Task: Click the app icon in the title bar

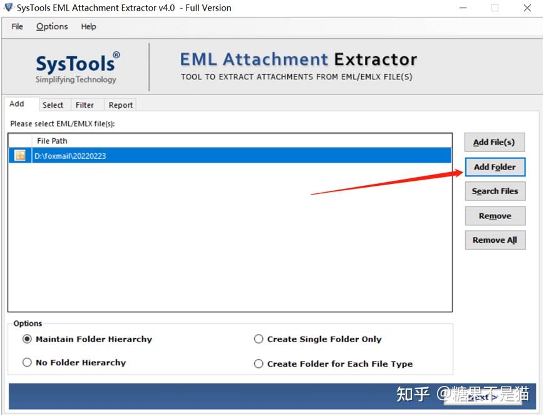Action: (8, 8)
